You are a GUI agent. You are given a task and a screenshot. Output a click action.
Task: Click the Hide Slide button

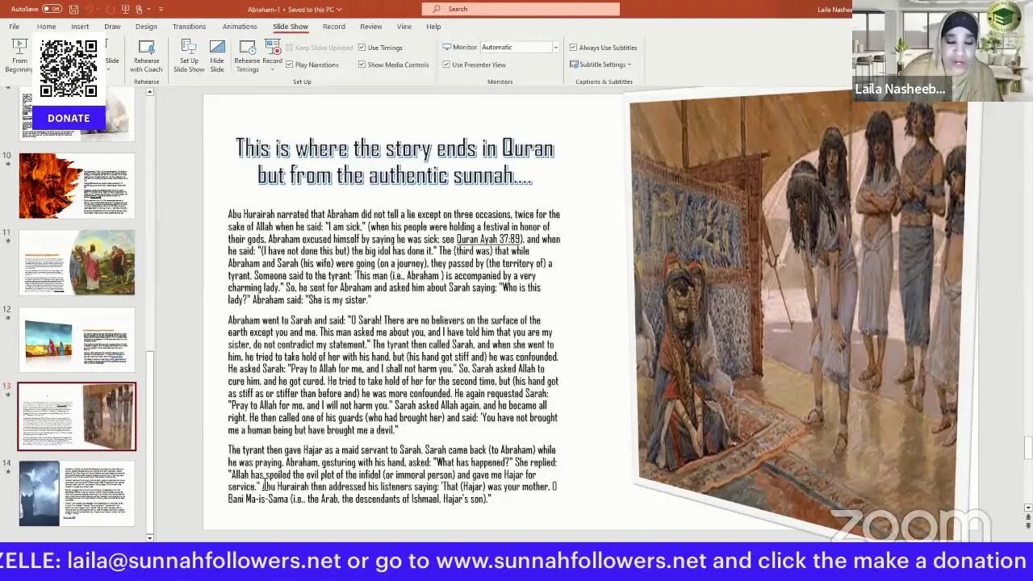tap(217, 56)
